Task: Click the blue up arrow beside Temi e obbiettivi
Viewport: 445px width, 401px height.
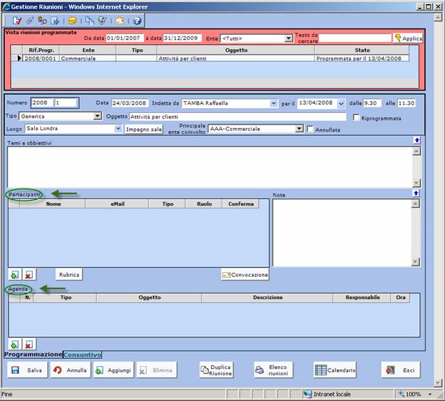Action: (416, 140)
